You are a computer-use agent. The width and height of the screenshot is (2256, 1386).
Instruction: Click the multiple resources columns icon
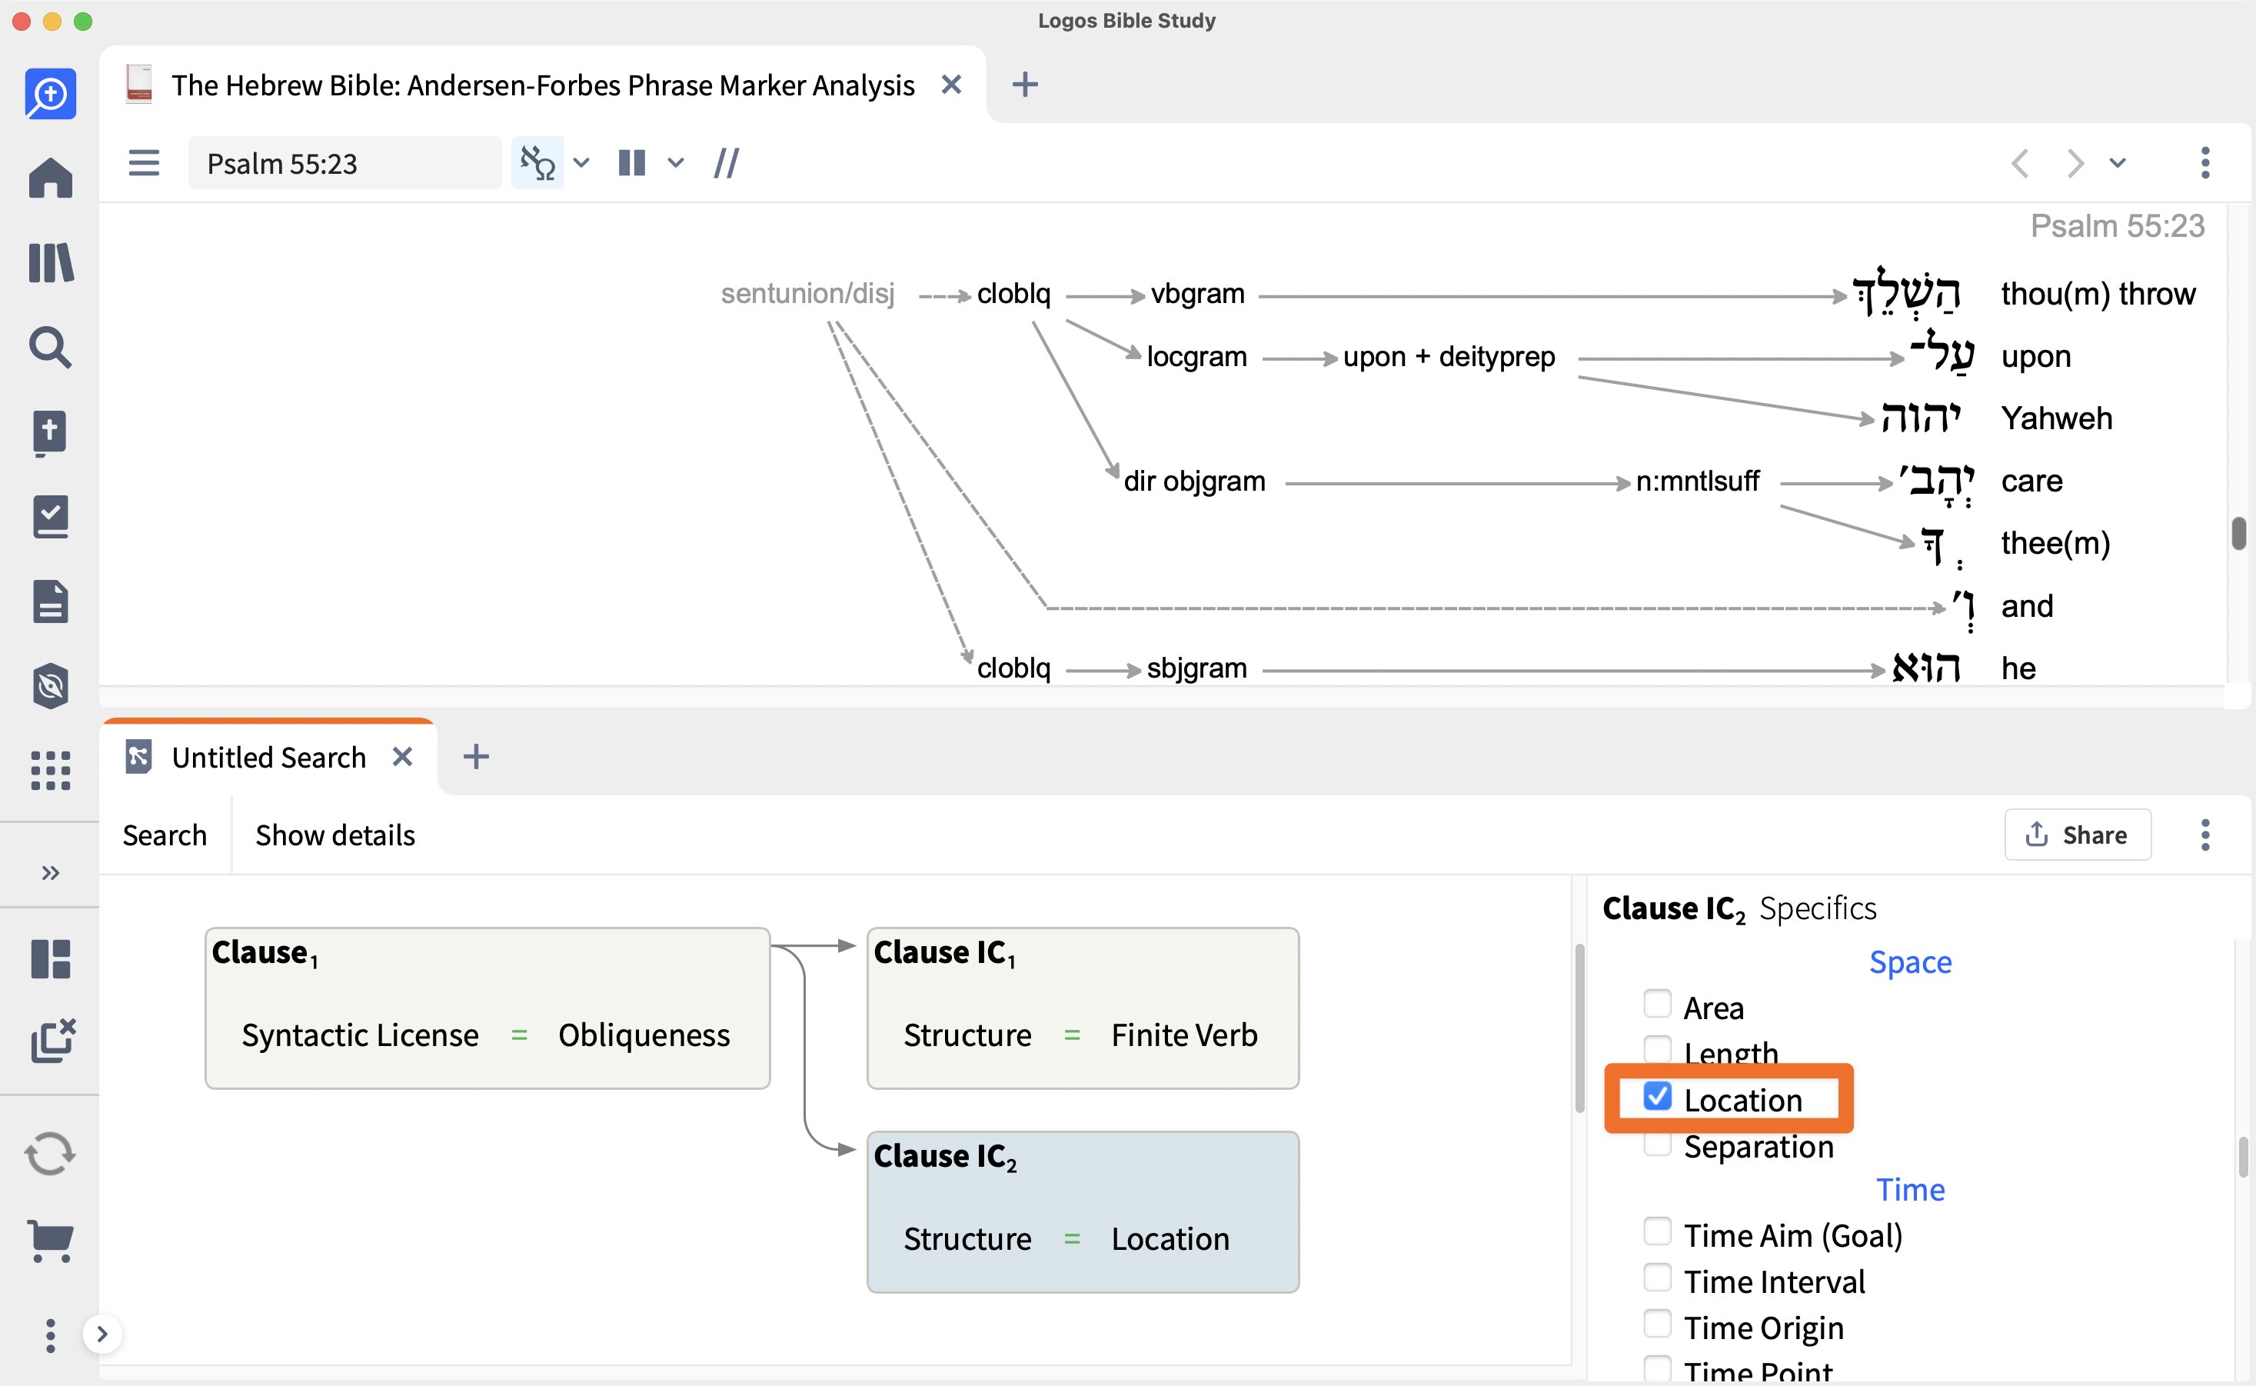tap(631, 163)
